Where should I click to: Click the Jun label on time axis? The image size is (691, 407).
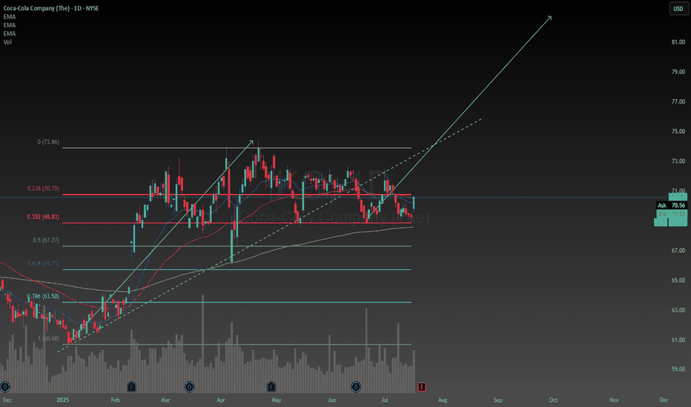coord(332,400)
